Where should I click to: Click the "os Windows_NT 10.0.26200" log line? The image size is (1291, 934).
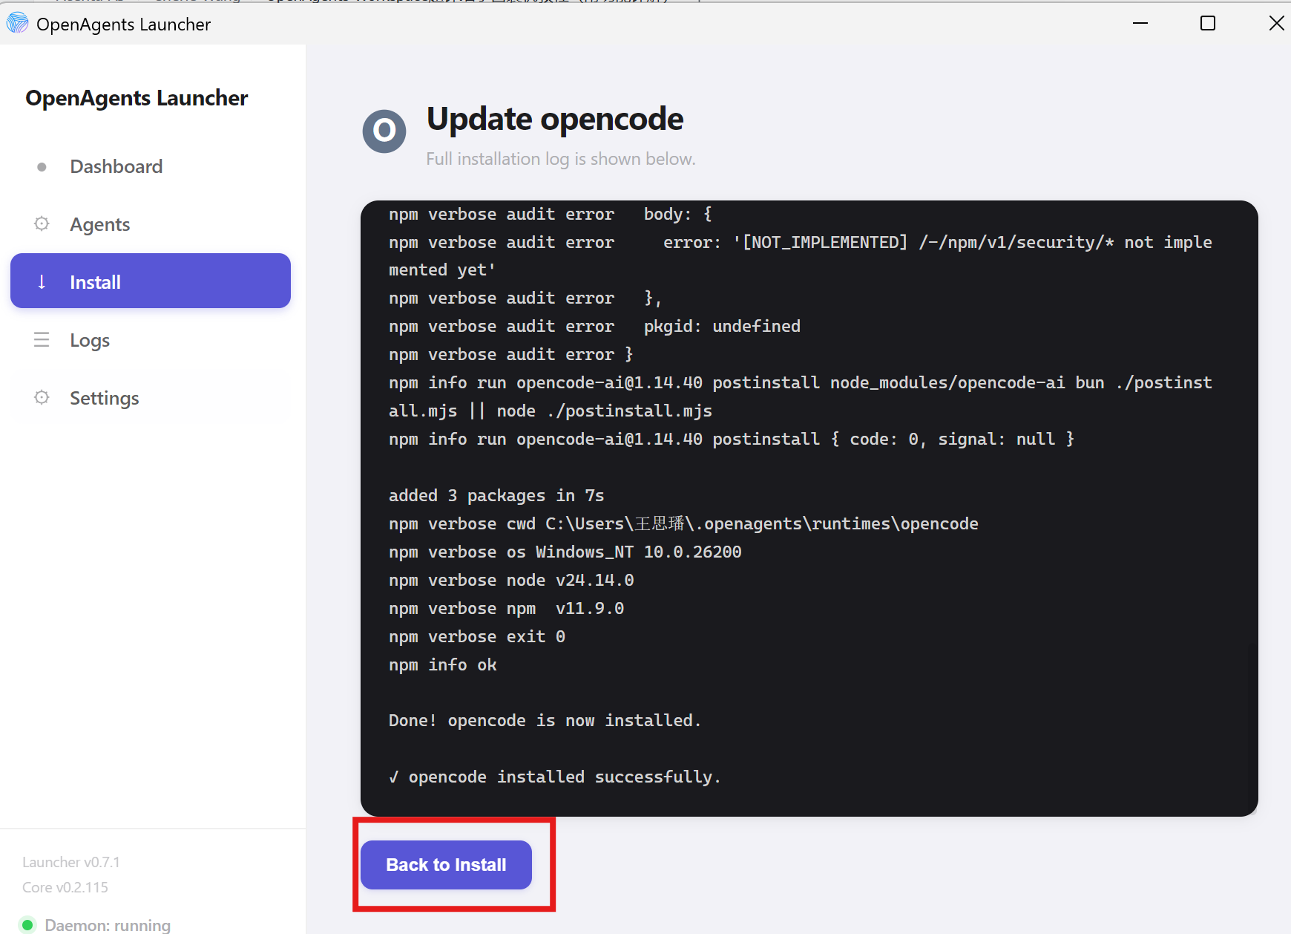pos(565,552)
